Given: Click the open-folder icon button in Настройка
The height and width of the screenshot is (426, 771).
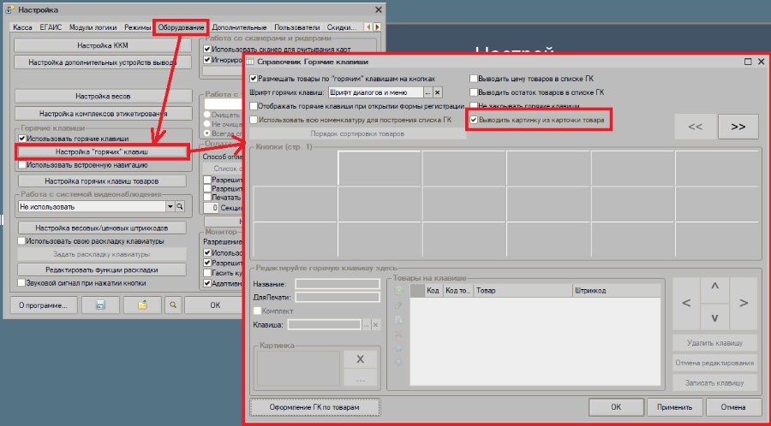Looking at the screenshot, I should click(142, 305).
